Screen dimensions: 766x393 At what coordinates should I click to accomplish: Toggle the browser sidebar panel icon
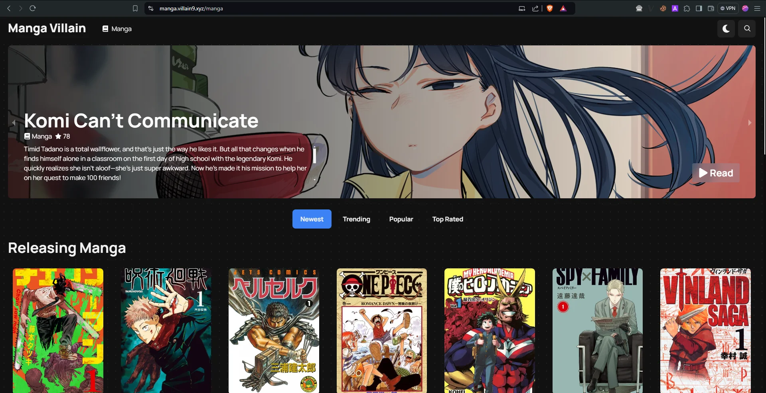[699, 8]
